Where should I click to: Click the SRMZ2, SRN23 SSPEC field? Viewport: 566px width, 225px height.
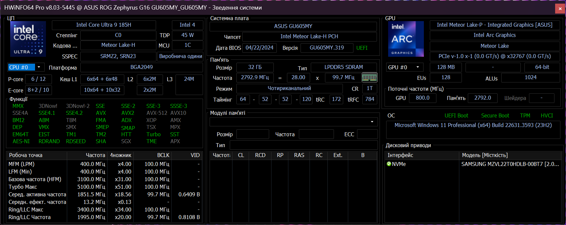coord(118,56)
